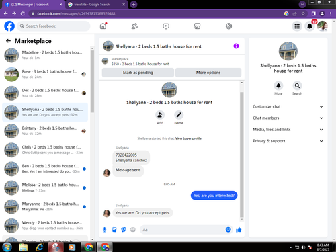Send a thumbs-up like
This screenshot has width=336, height=252.
pos(239,230)
